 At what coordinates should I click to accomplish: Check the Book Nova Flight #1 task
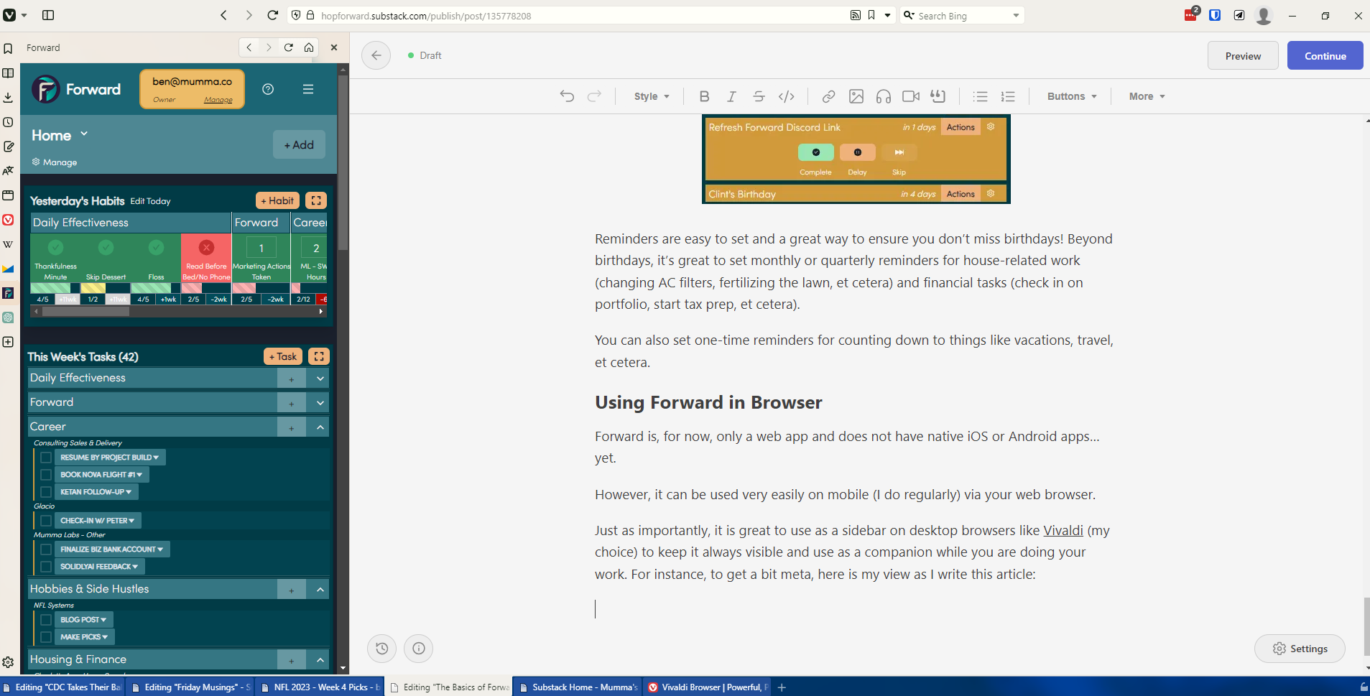pyautogui.click(x=46, y=475)
